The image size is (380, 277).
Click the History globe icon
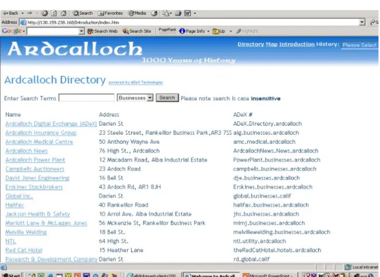pyautogui.click(x=154, y=13)
